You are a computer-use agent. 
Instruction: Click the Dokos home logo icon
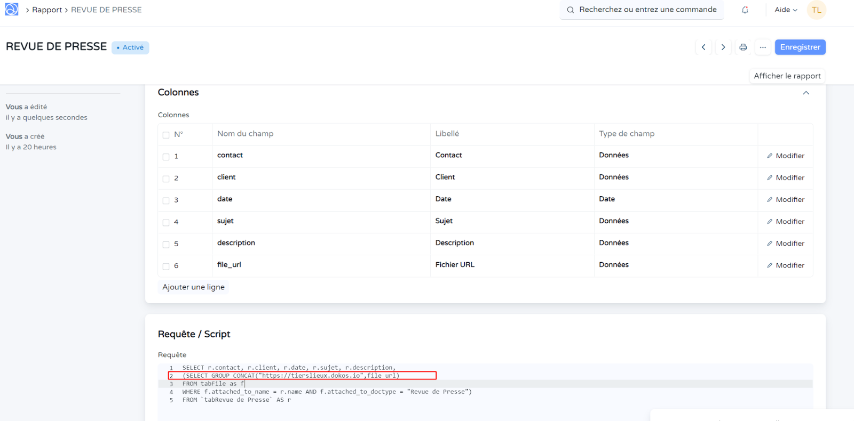pos(12,10)
